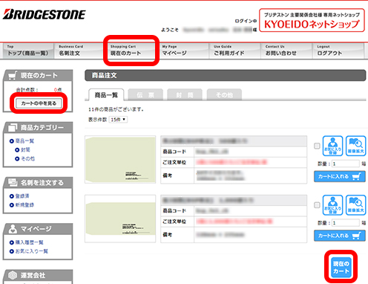Open the 表示件数 15件 dropdown
This screenshot has width=368, height=284.
coord(118,120)
